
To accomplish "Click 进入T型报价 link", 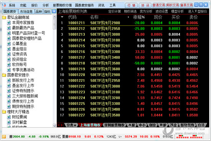I will [x=198, y=12].
